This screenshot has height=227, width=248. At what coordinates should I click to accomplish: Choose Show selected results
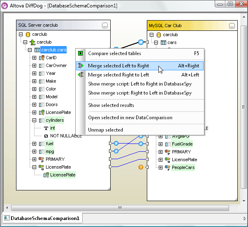[140, 105]
